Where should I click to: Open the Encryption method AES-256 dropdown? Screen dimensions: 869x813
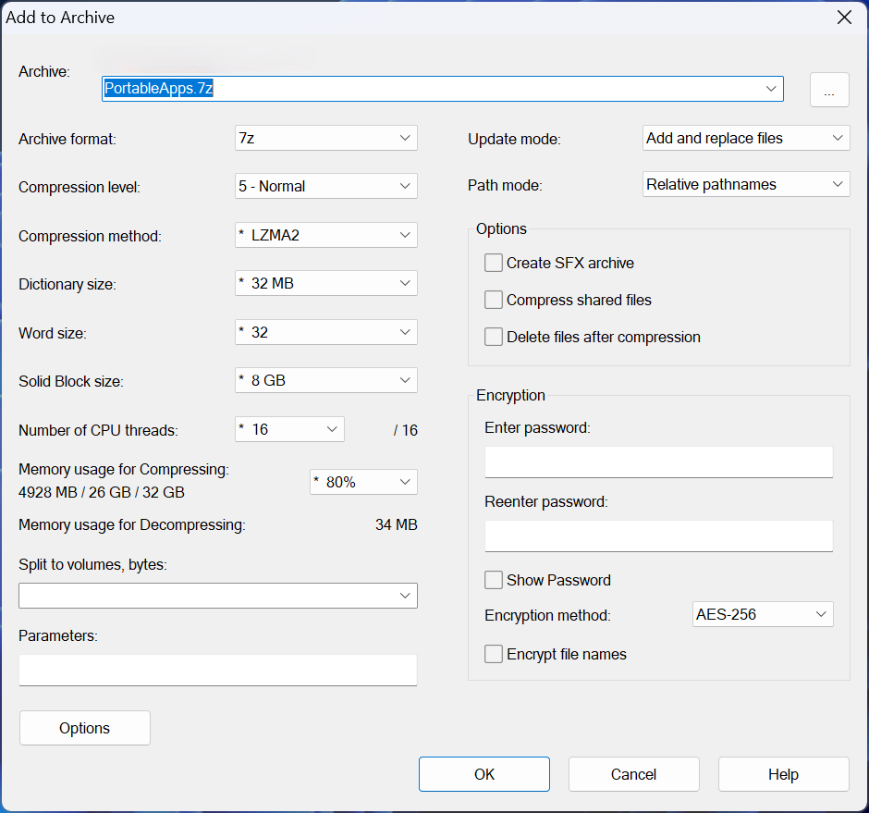point(763,614)
